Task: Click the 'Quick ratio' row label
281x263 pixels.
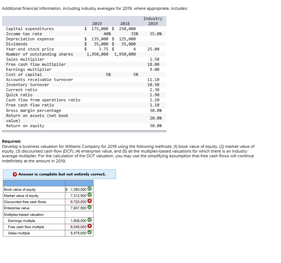Action: point(19,95)
